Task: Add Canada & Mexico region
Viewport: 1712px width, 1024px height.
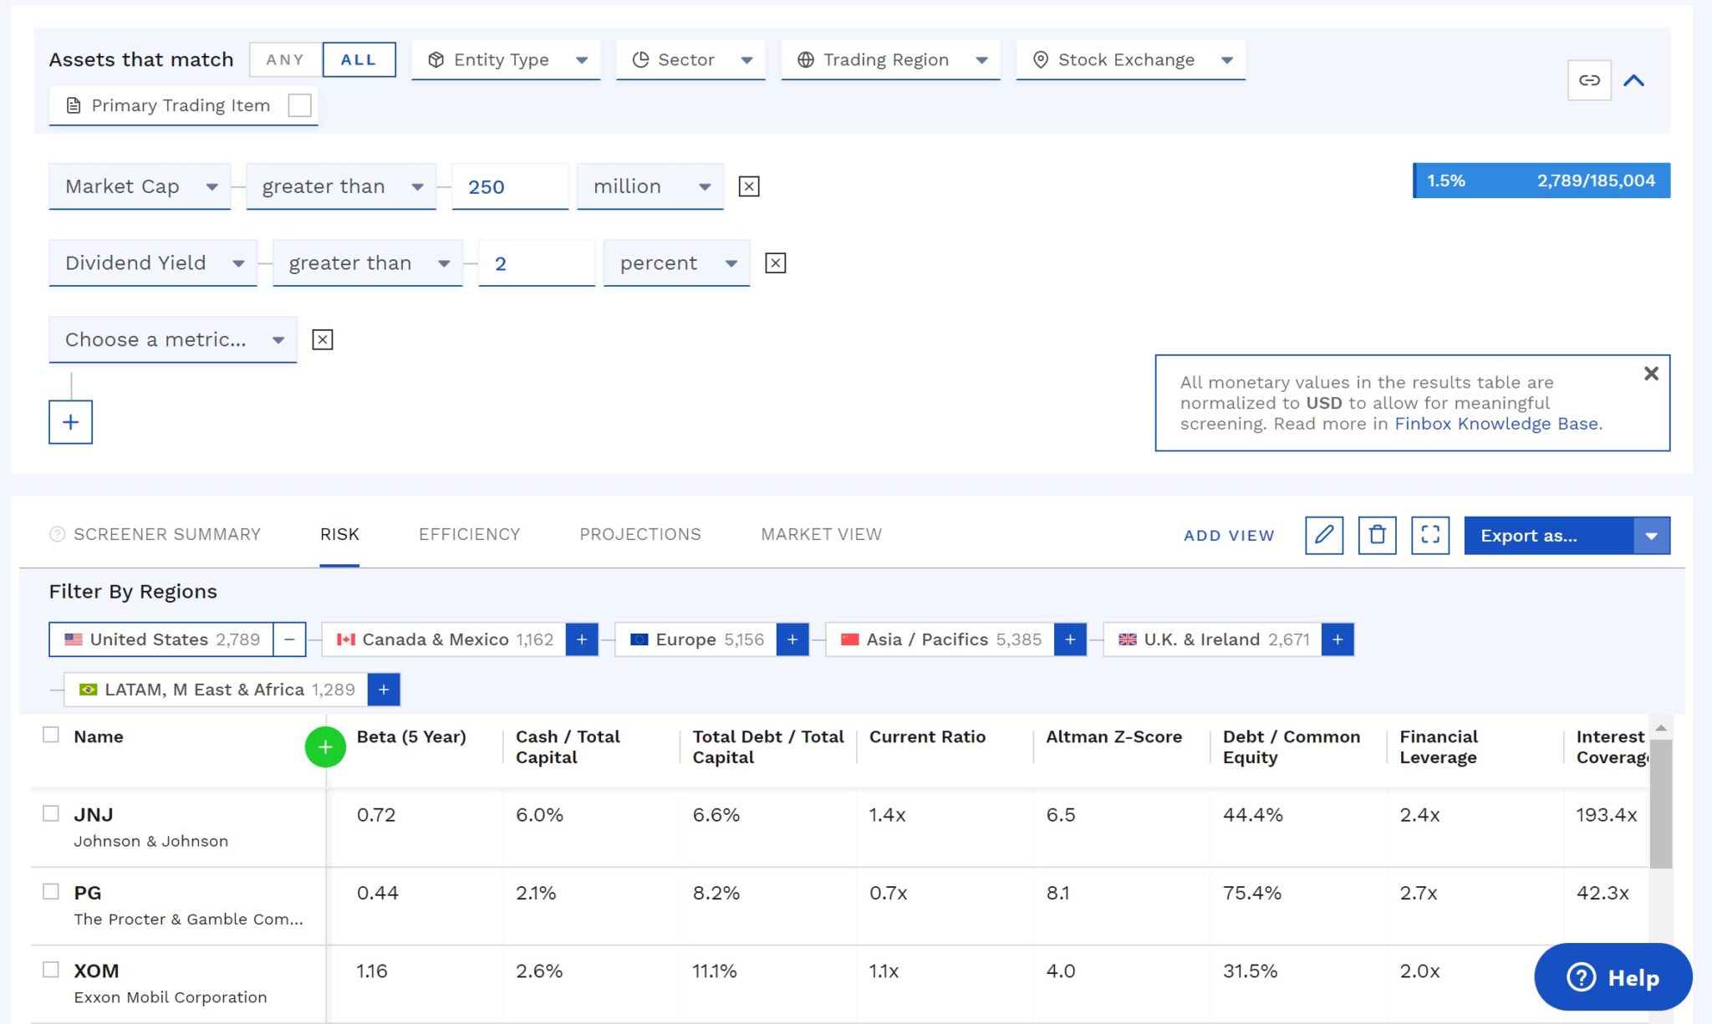Action: 582,639
